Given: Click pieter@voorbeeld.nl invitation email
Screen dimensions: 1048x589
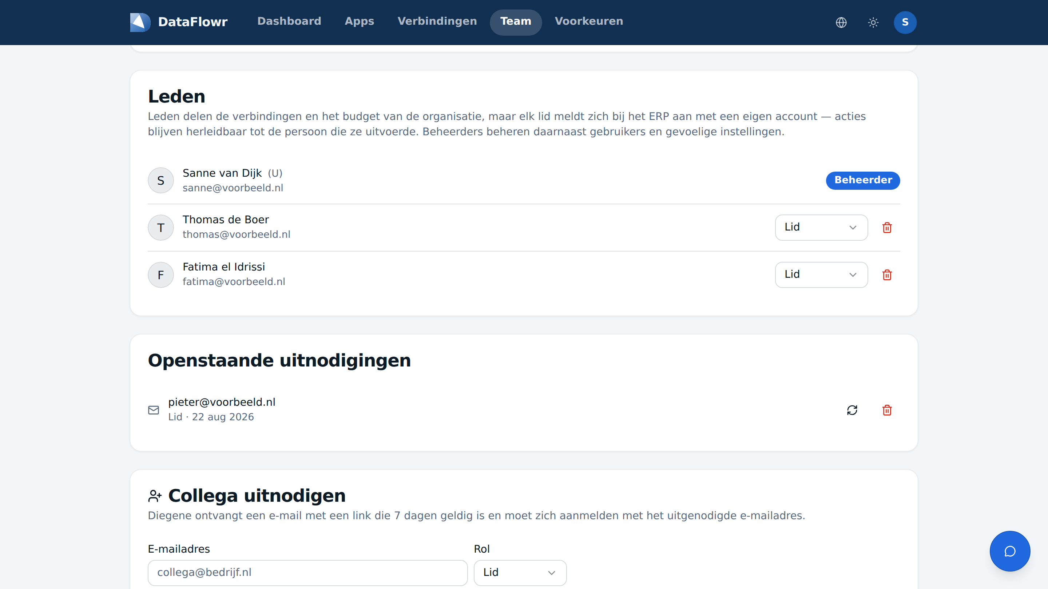Looking at the screenshot, I should (222, 402).
